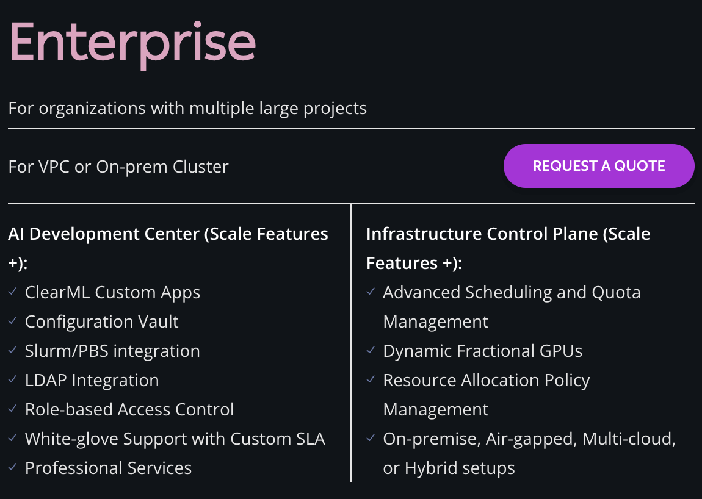702x499 pixels.
Task: Click the checkmark next to On-premise, Air-gapped
Action: tap(371, 439)
